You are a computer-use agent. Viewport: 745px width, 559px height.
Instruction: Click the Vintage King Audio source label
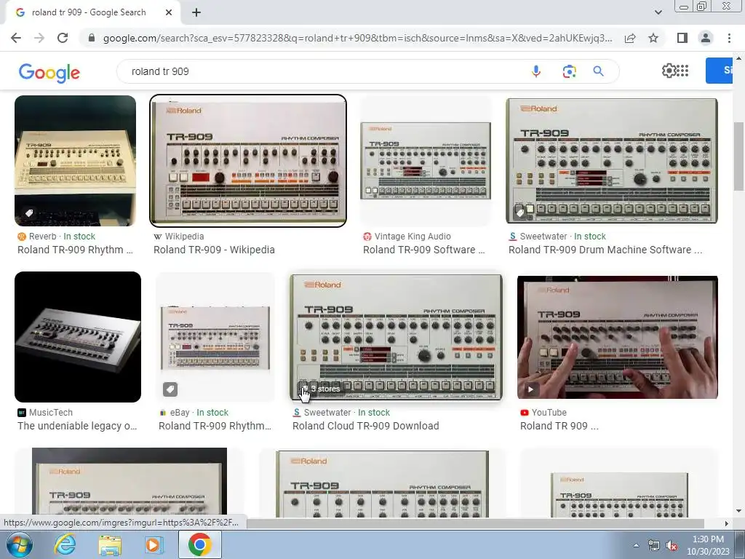413,237
